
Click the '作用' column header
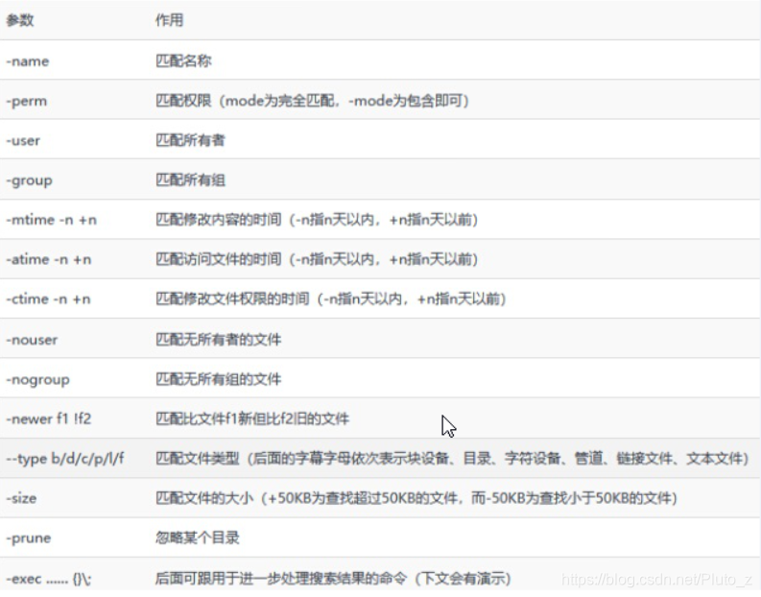click(x=170, y=20)
